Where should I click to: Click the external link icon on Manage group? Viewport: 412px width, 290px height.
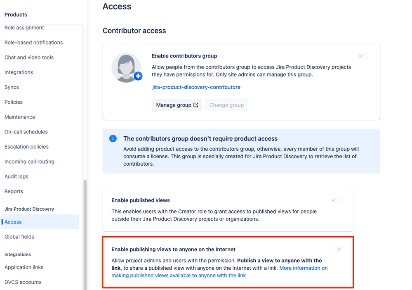tap(195, 105)
